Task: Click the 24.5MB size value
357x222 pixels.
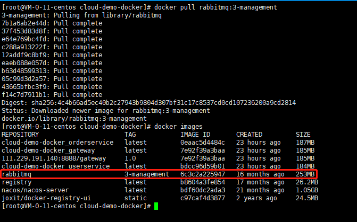Action: tap(307, 198)
